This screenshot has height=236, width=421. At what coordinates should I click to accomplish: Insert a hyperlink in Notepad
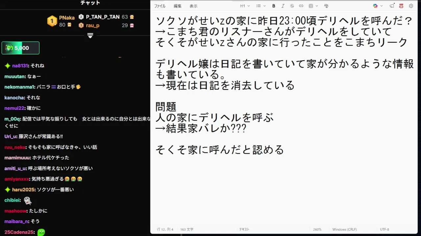coord(301,6)
